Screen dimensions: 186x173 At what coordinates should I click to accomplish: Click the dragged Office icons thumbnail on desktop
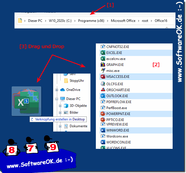(x=26, y=101)
